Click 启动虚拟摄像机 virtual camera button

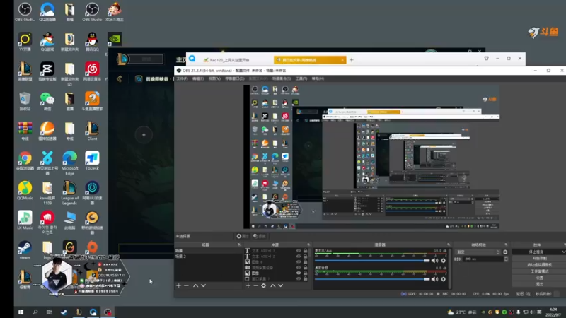(x=539, y=264)
